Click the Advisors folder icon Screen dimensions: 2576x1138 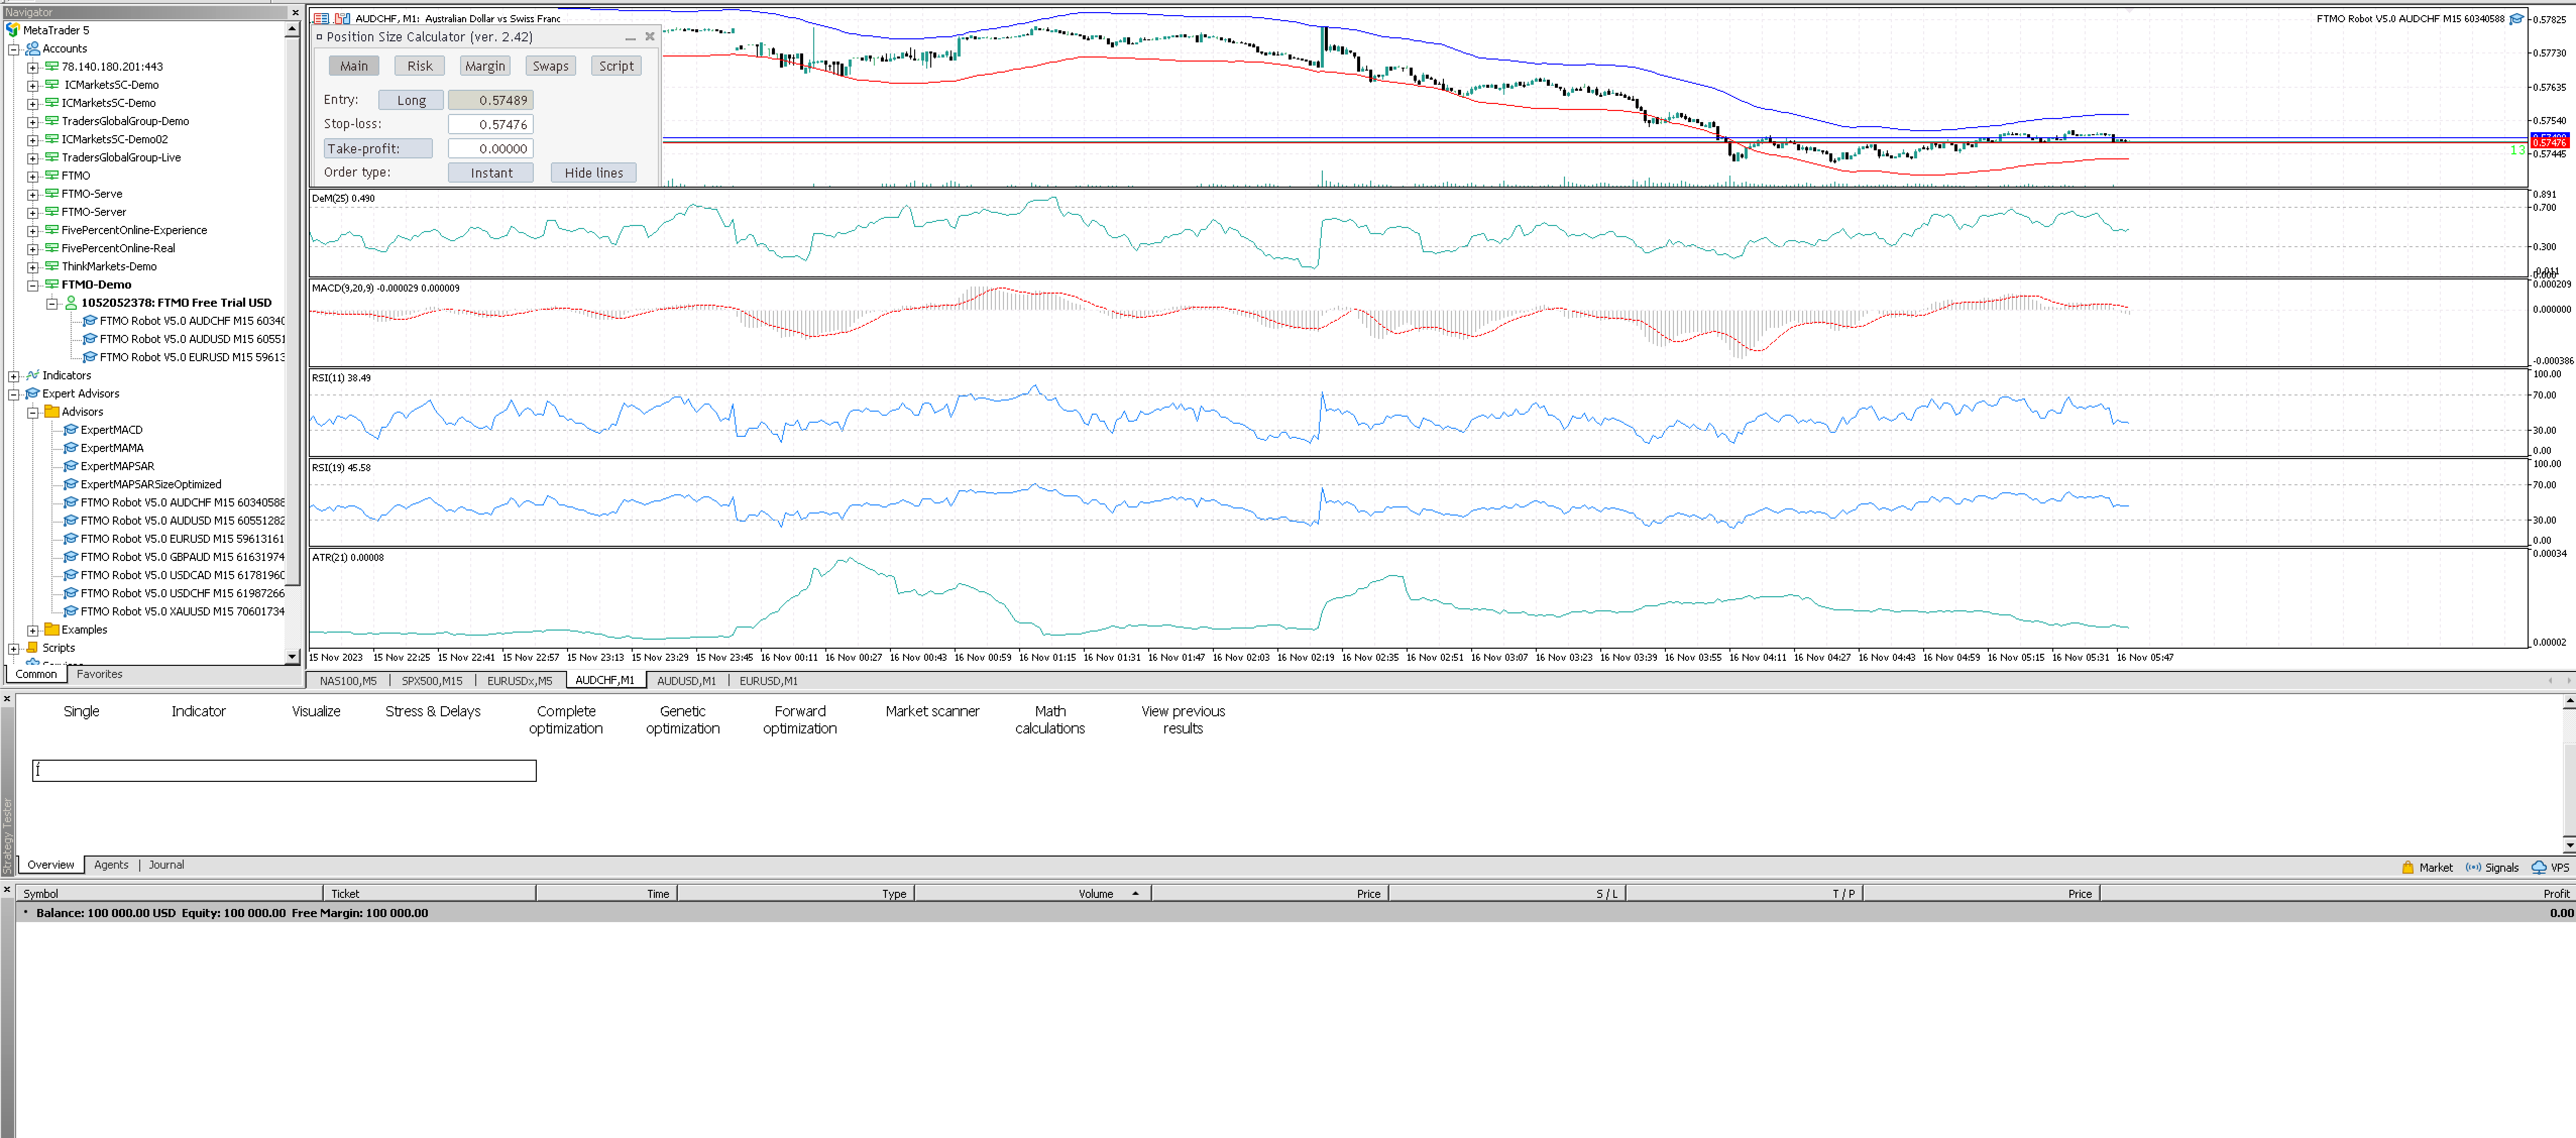tap(51, 411)
